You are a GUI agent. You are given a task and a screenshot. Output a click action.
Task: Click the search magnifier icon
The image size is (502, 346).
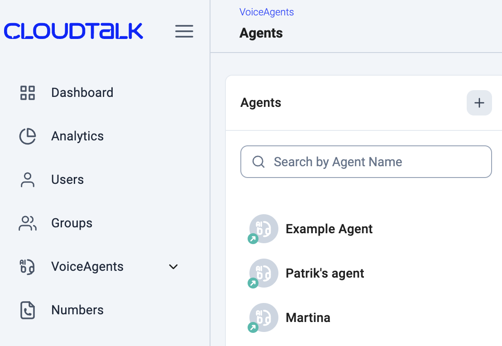point(258,162)
